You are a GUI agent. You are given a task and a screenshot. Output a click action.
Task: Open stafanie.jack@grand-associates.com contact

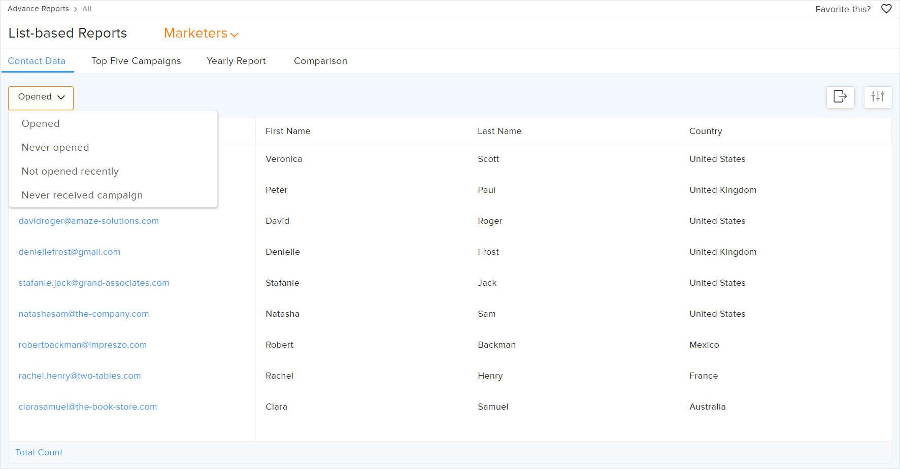pyautogui.click(x=94, y=283)
